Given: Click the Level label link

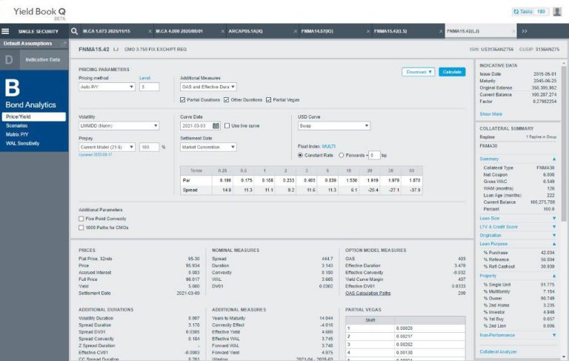Looking at the screenshot, I should tap(144, 78).
